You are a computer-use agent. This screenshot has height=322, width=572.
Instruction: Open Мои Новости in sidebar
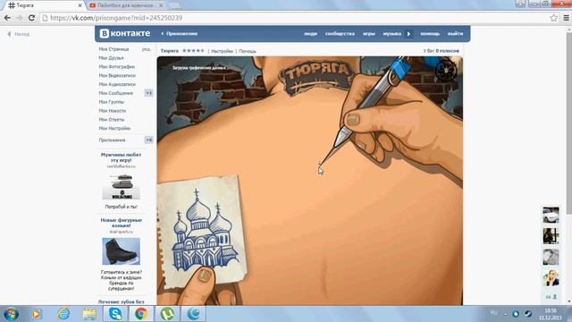click(x=113, y=111)
